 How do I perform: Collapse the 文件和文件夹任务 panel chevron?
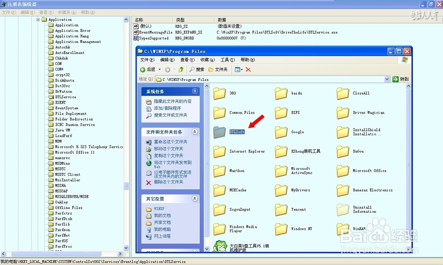click(194, 131)
